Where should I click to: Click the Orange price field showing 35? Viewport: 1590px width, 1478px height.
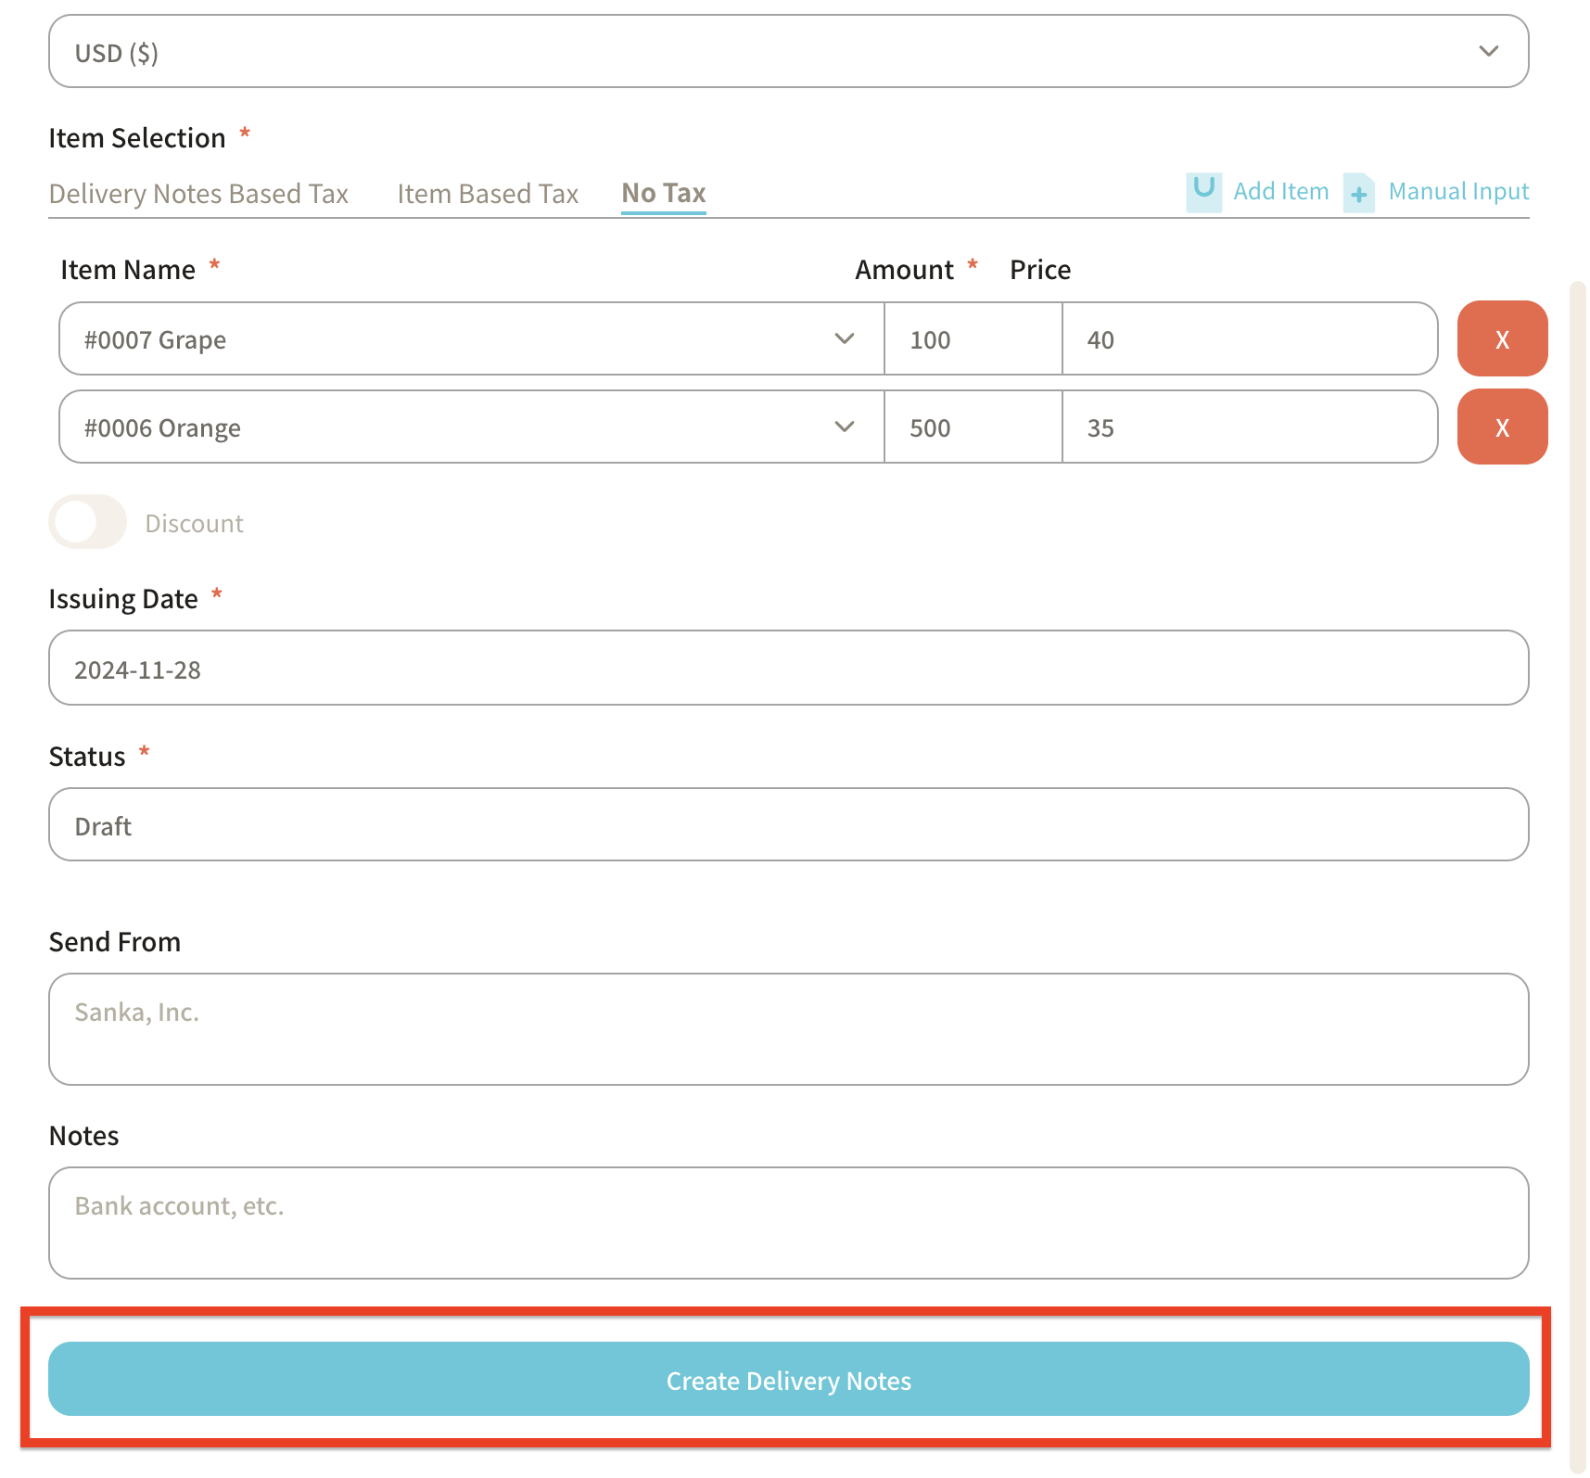click(x=1248, y=427)
